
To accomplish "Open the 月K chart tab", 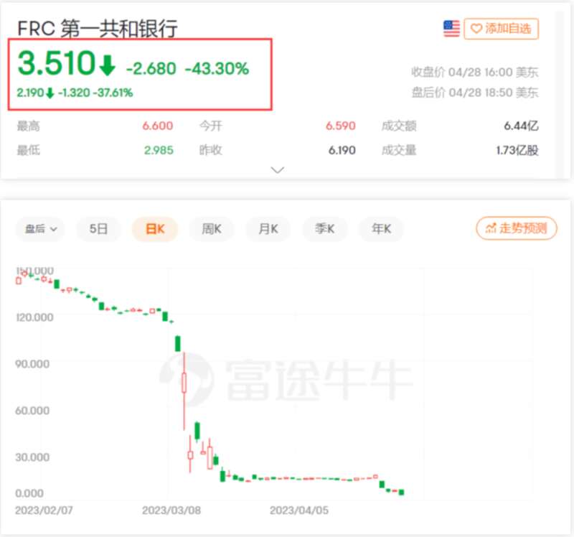I will (268, 229).
